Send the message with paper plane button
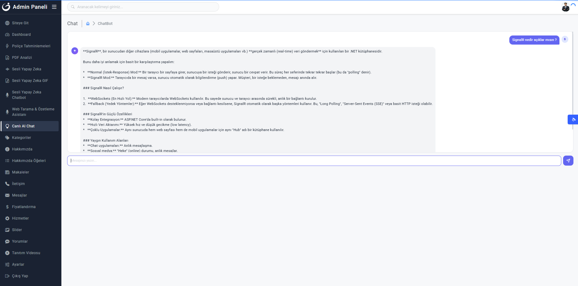Image resolution: width=578 pixels, height=286 pixels. tap(568, 161)
